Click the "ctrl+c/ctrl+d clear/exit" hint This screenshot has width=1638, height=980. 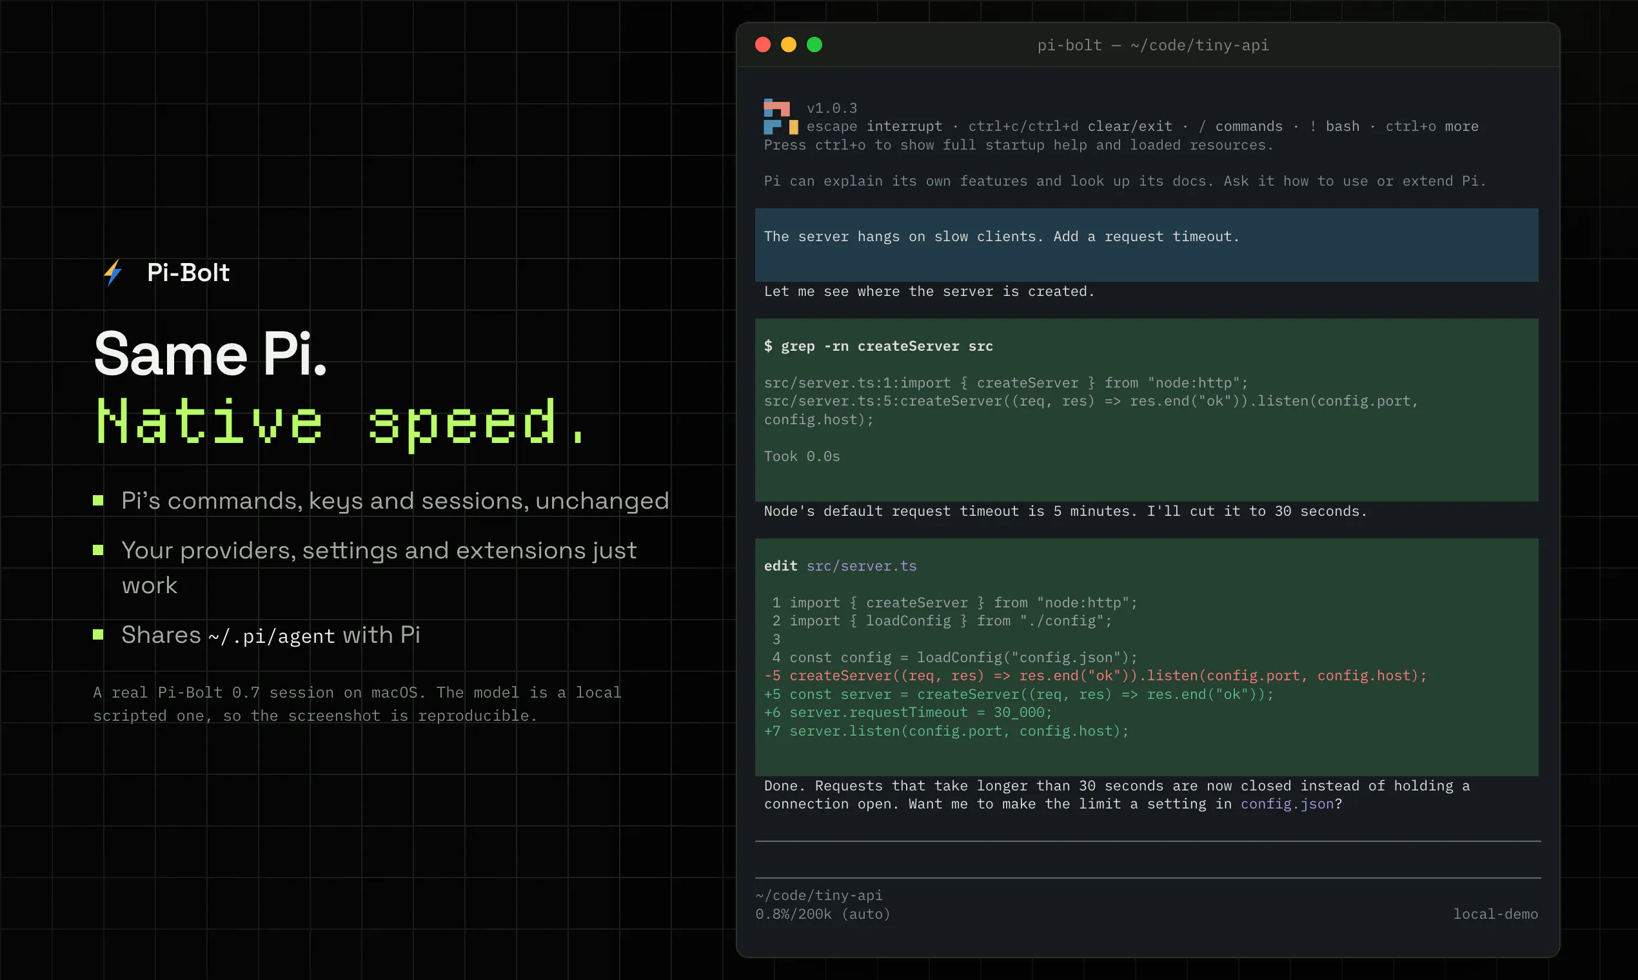point(1070,126)
